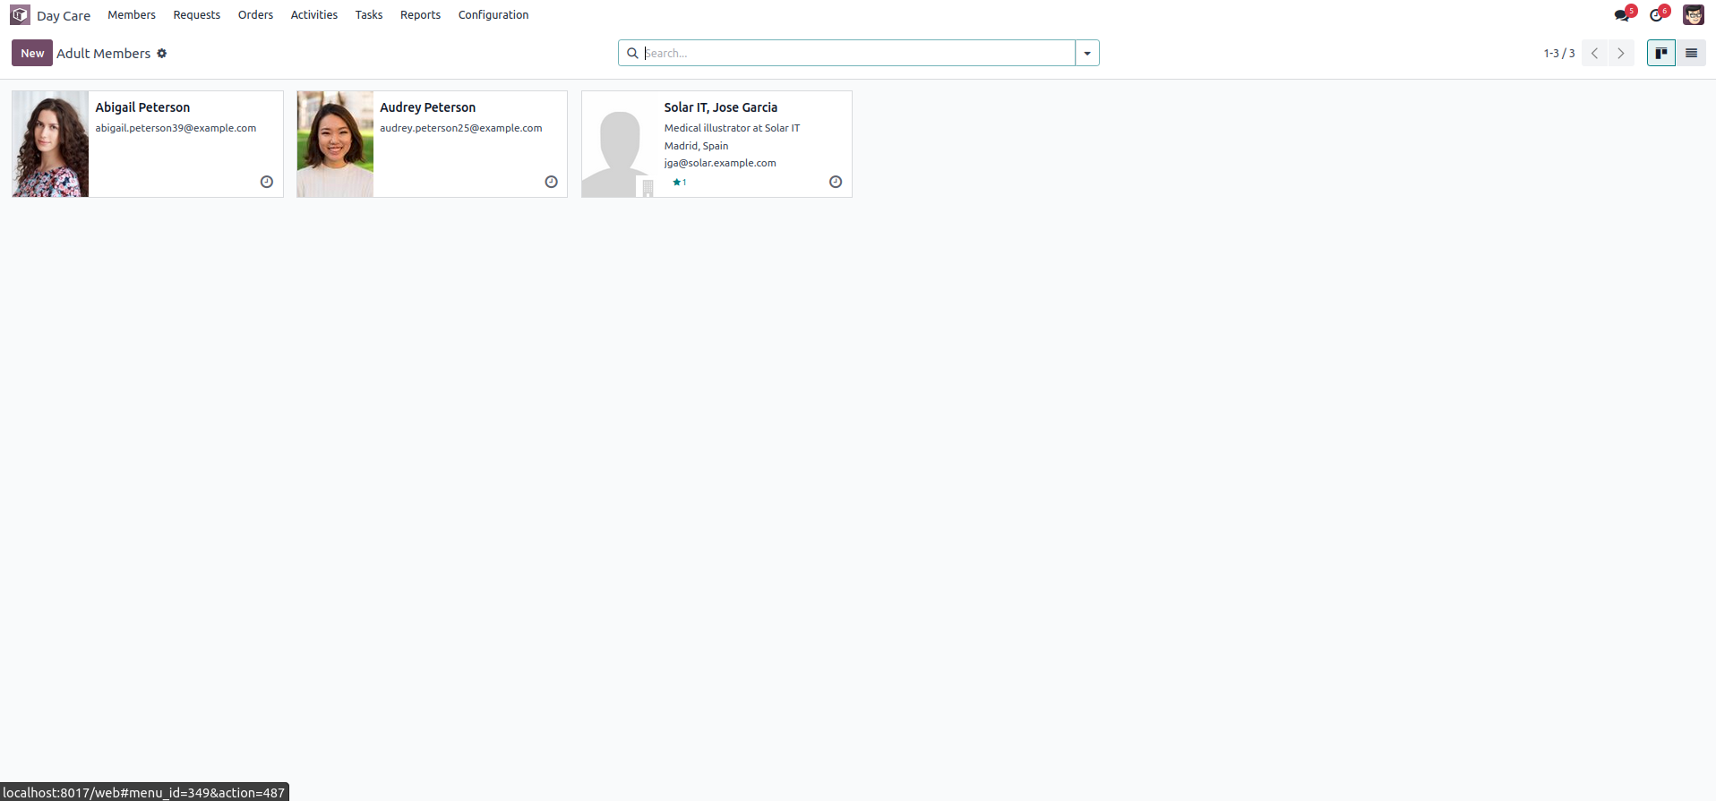Open the user avatar menu
This screenshot has width=1716, height=801.
tap(1693, 15)
